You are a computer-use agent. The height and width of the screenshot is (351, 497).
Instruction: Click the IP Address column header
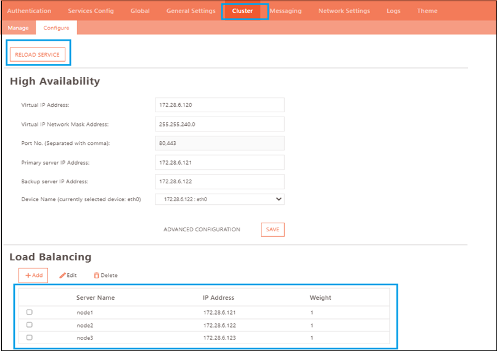click(218, 298)
